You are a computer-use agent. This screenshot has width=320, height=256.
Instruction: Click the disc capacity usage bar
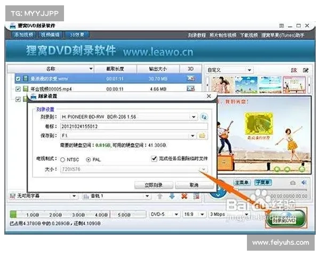pyautogui.click(x=78, y=214)
